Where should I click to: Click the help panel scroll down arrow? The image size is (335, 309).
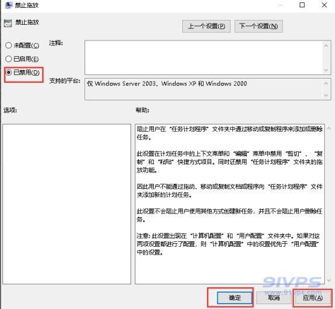[329, 280]
